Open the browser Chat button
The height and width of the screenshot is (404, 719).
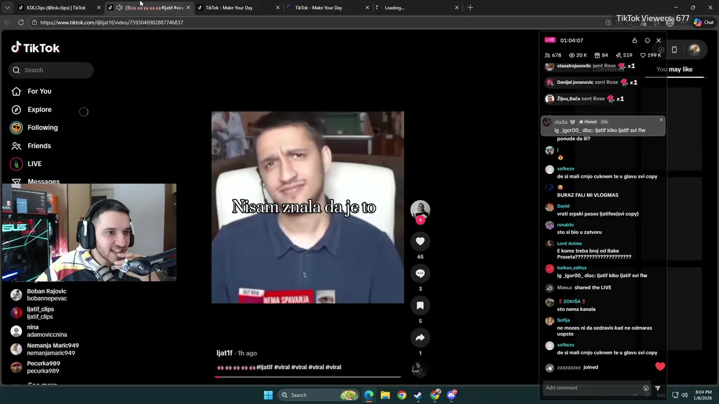point(704,22)
